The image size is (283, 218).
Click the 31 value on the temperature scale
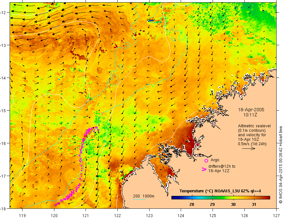[254, 205]
